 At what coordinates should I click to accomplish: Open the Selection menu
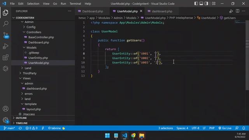click(x=33, y=3)
